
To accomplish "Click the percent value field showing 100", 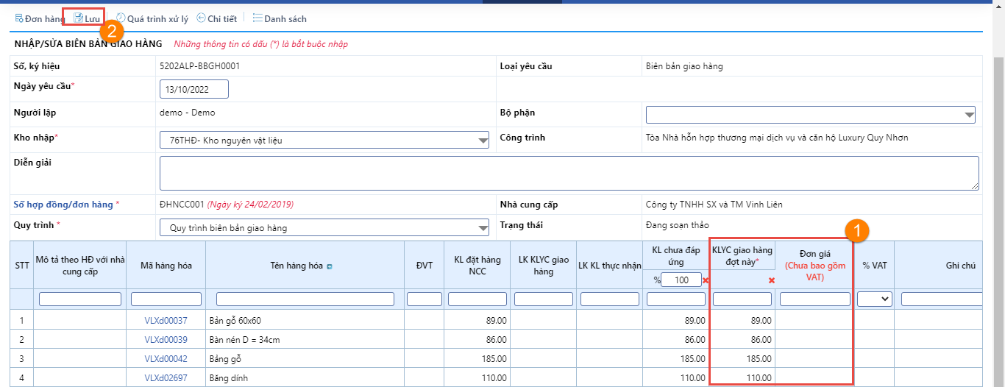I will coord(681,280).
